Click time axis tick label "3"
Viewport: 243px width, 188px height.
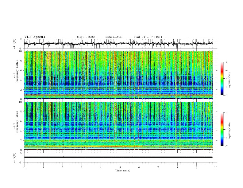click(82, 167)
